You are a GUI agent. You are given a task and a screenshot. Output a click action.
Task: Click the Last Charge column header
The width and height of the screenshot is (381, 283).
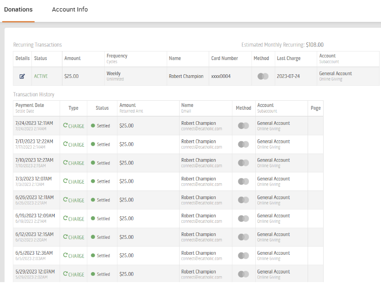288,58
